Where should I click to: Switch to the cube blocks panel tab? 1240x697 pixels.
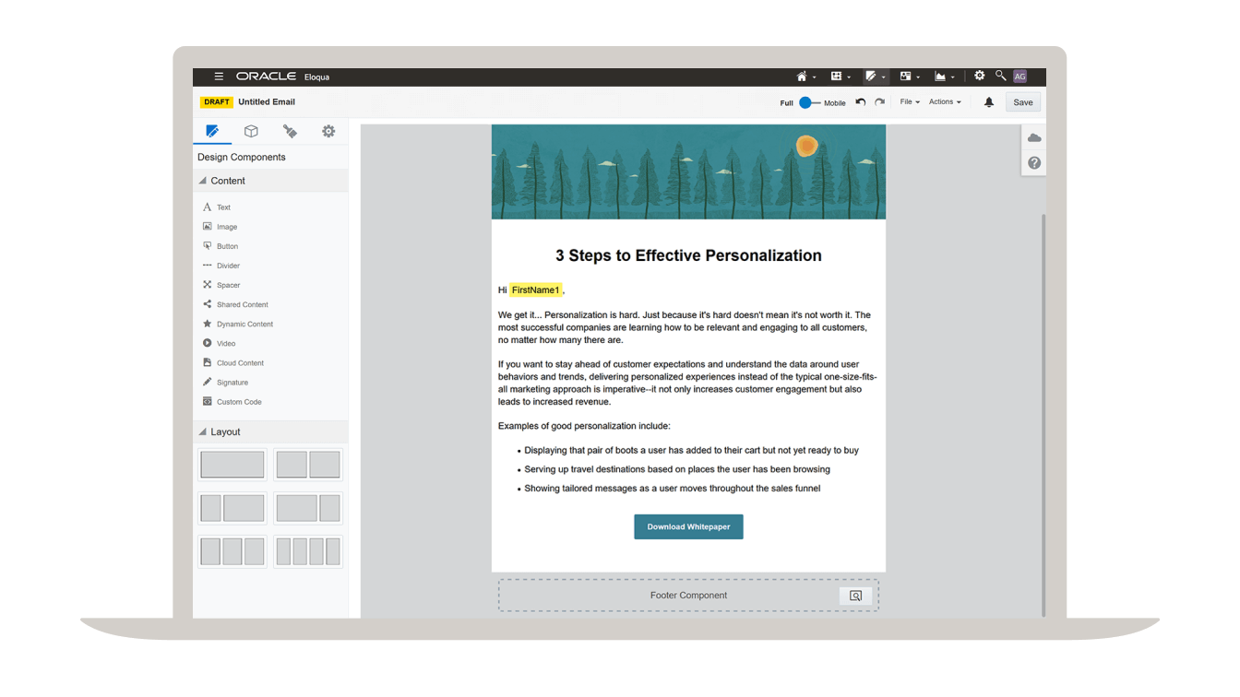pyautogui.click(x=251, y=131)
